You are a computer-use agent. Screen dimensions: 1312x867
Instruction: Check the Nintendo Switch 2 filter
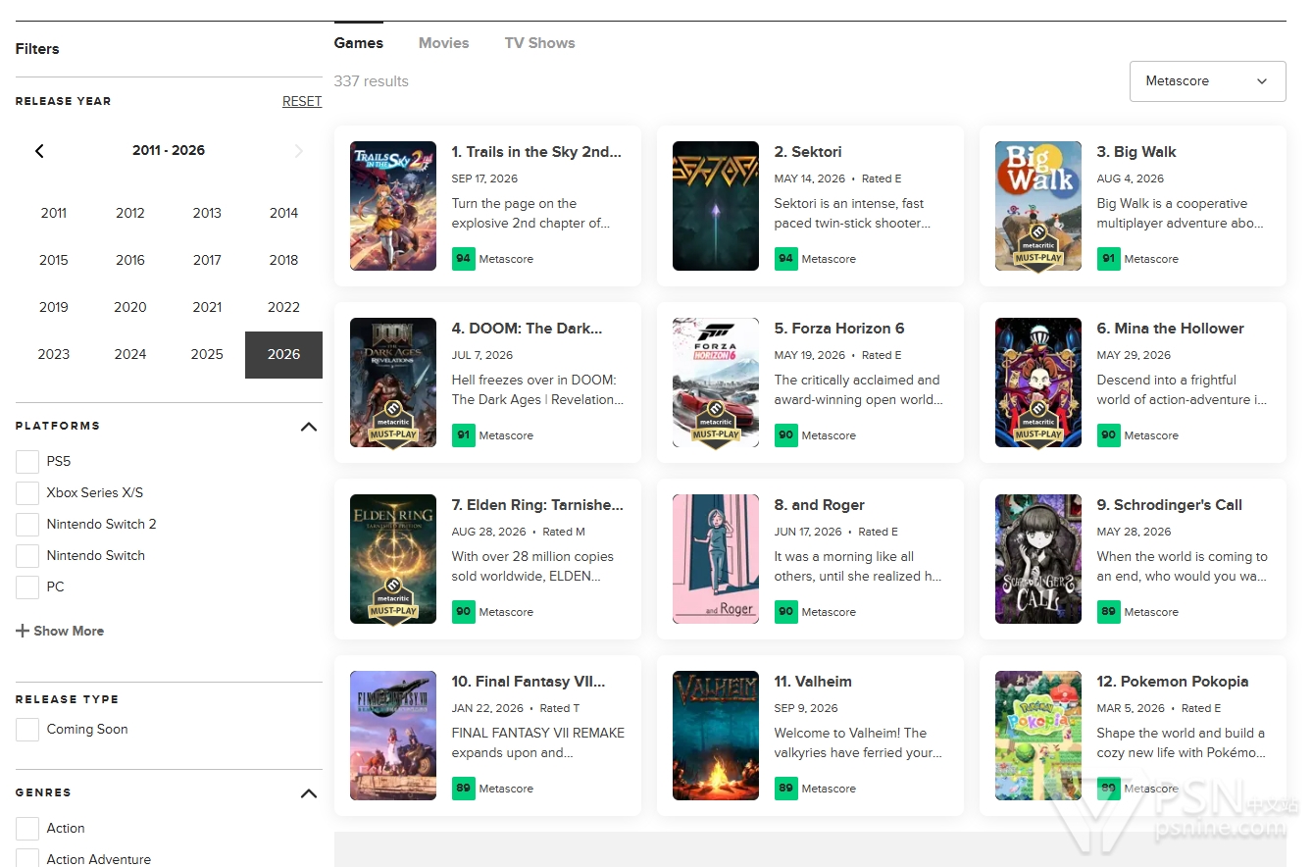click(27, 524)
